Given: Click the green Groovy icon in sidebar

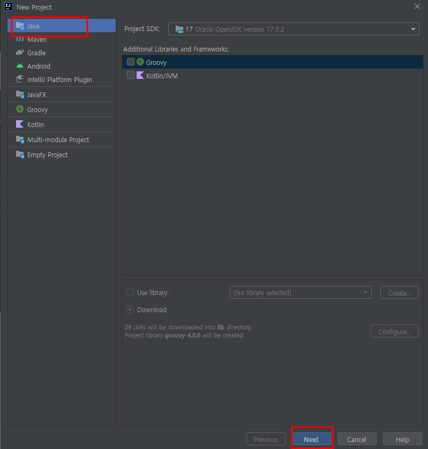Looking at the screenshot, I should tap(20, 109).
